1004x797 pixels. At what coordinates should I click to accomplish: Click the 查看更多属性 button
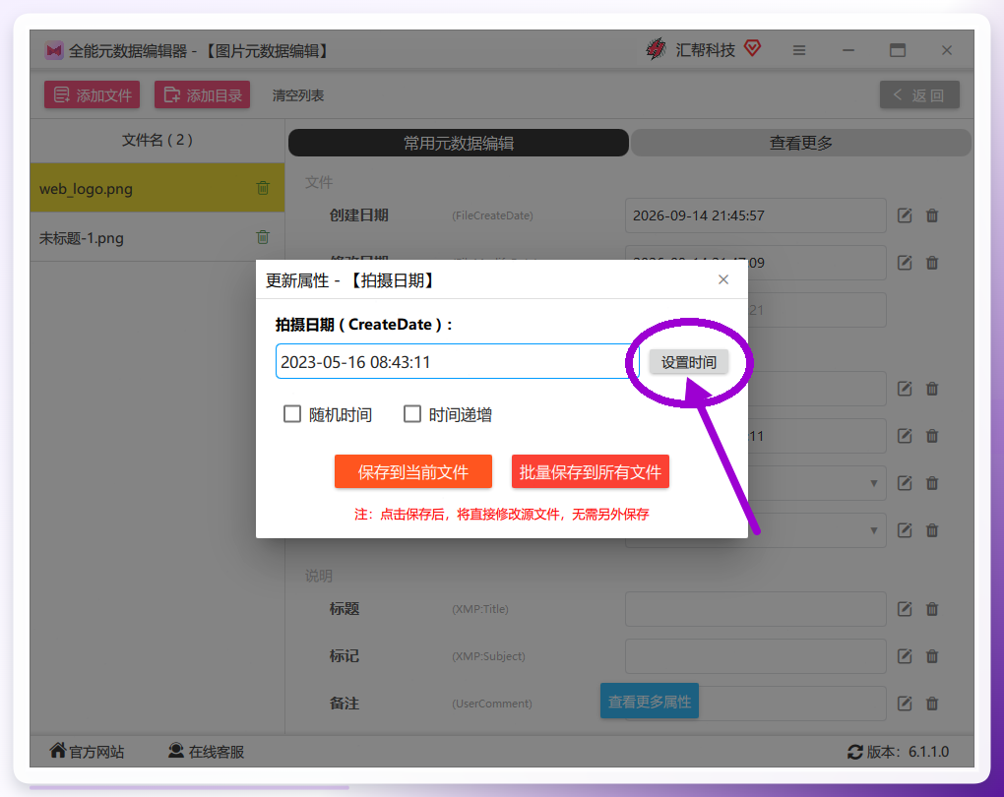[x=650, y=702]
